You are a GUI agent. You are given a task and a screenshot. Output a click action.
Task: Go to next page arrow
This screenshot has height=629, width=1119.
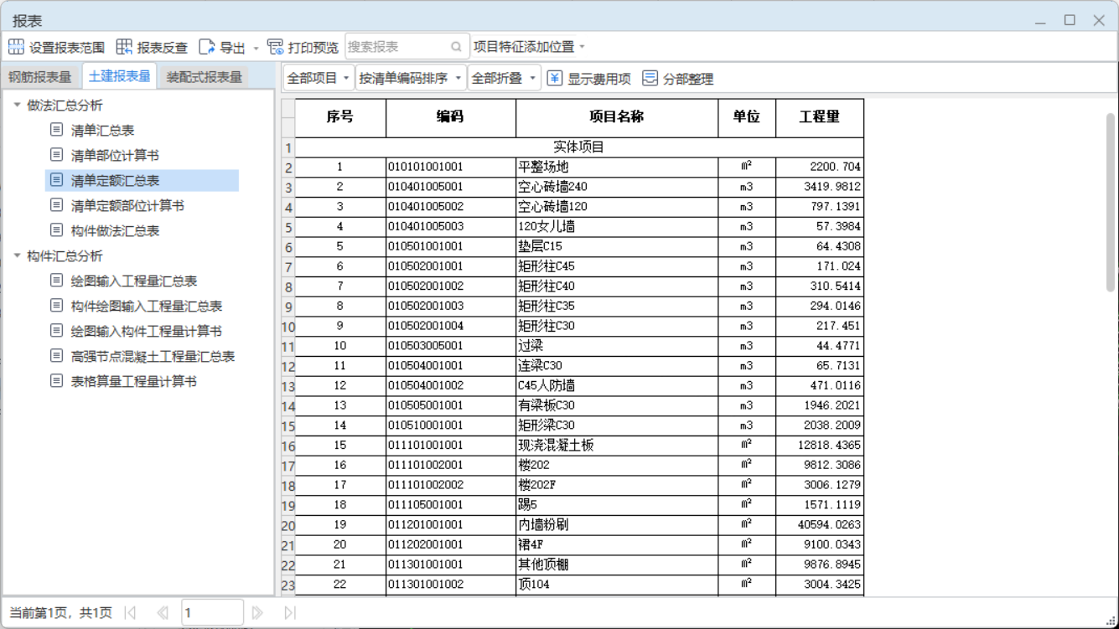pos(257,613)
